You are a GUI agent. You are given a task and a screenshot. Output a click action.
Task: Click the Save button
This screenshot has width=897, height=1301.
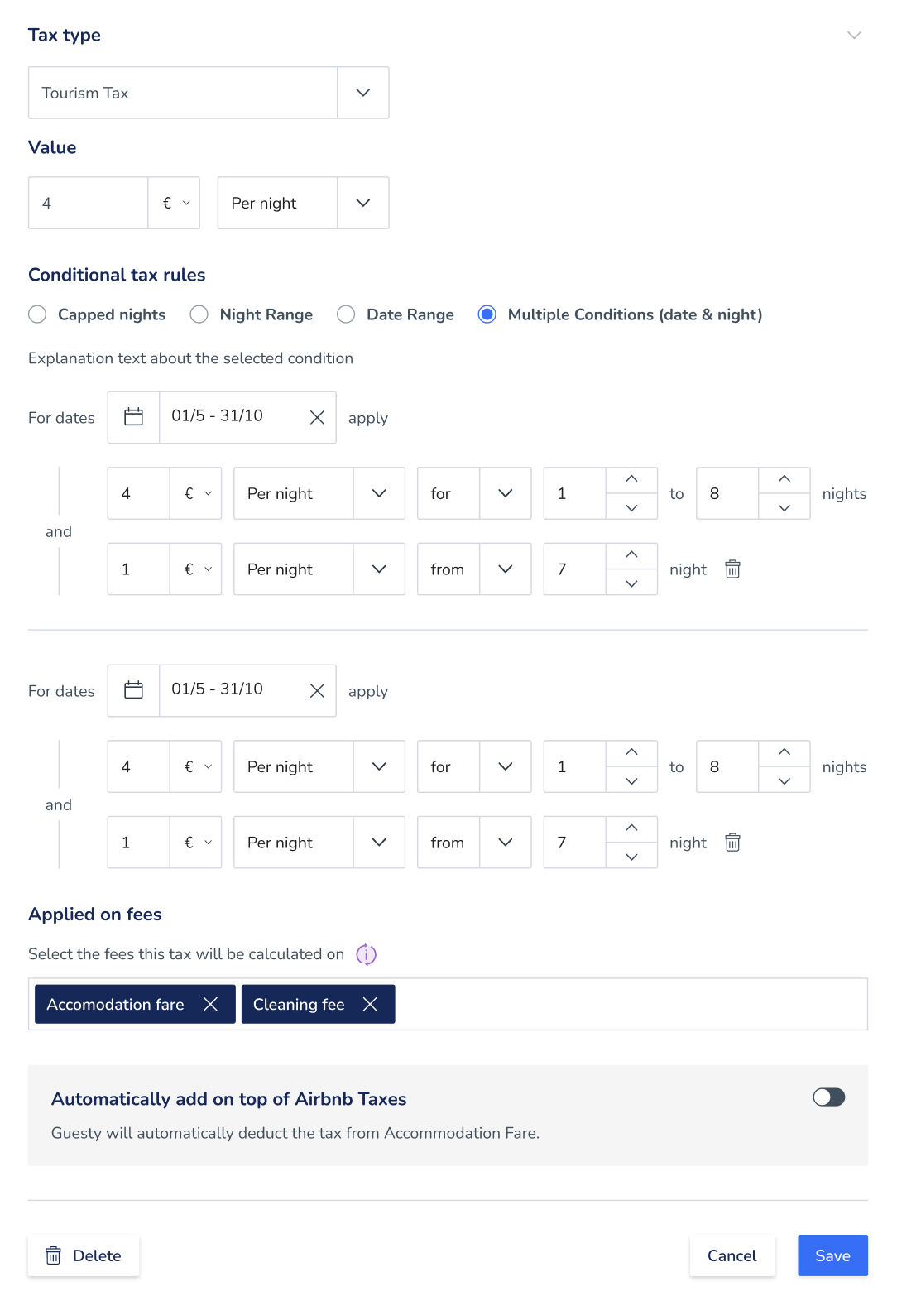[x=832, y=1255]
